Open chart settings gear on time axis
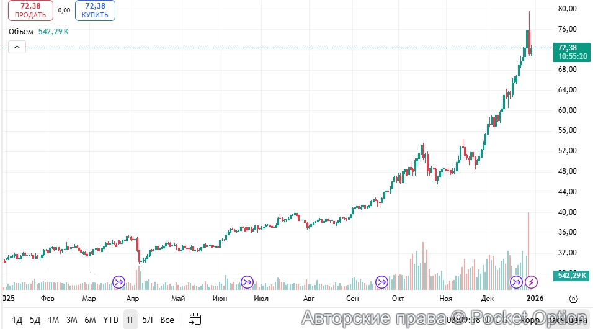This screenshot has height=329, width=593. click(574, 298)
